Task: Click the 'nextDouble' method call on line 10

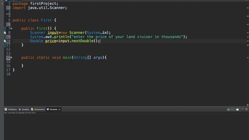Action: pyautogui.click(x=82, y=41)
